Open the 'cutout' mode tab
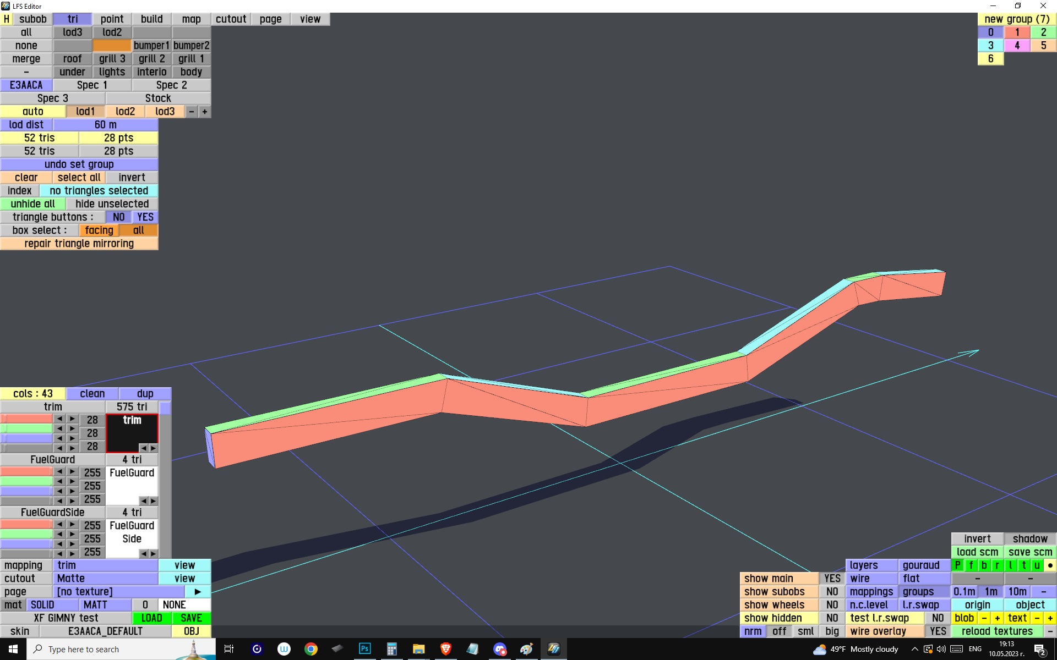 pos(231,19)
